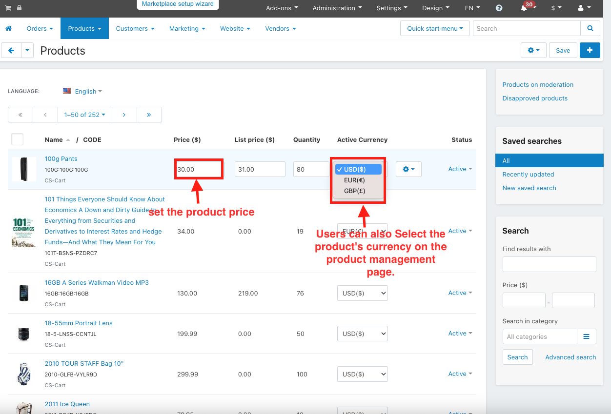Screen dimensions: 611x414
Task: Open the user account icon menu
Action: (x=584, y=8)
